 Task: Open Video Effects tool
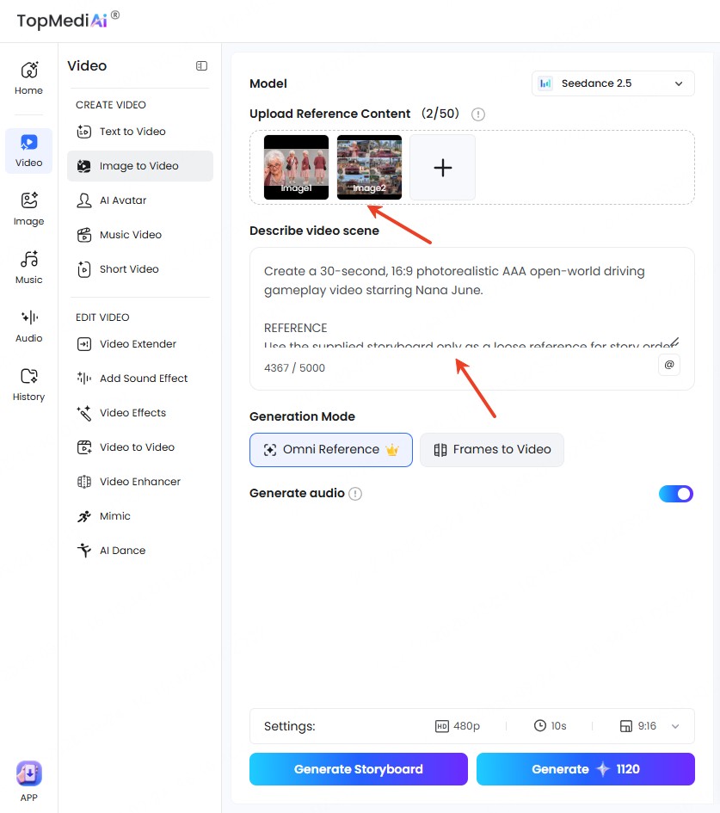click(139, 413)
